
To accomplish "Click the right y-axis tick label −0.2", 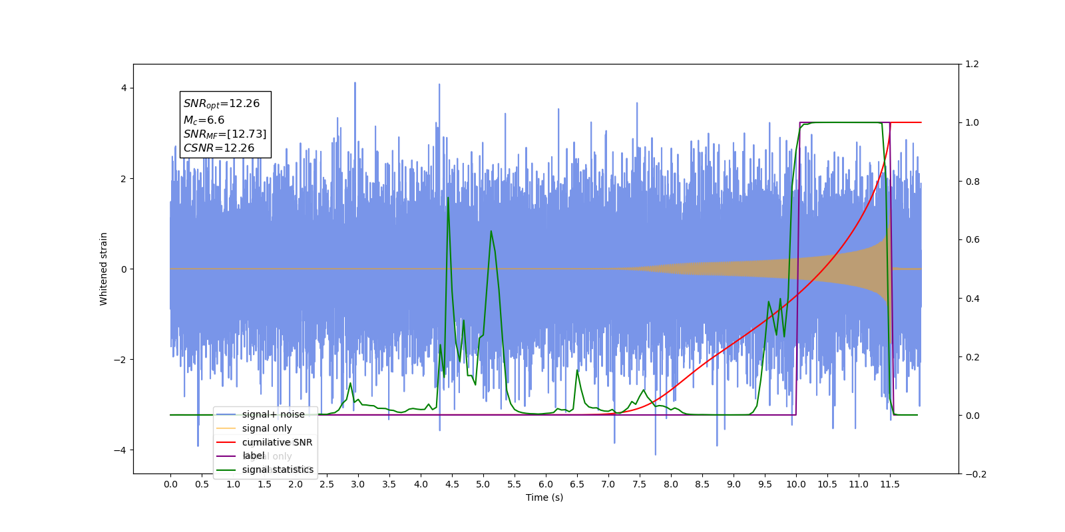I will [x=976, y=474].
